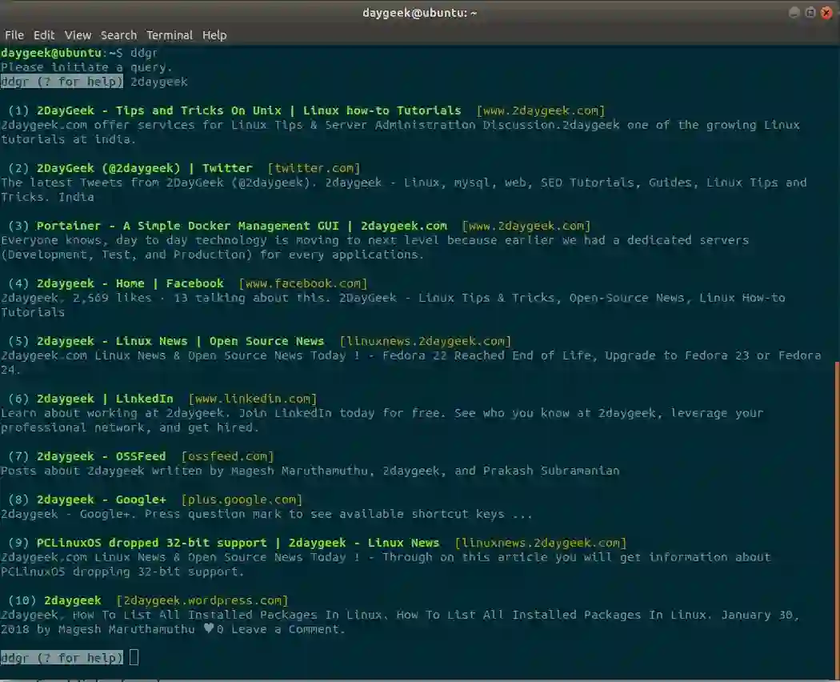Click the [2daygeek.wordpress.com] URL

(202, 600)
